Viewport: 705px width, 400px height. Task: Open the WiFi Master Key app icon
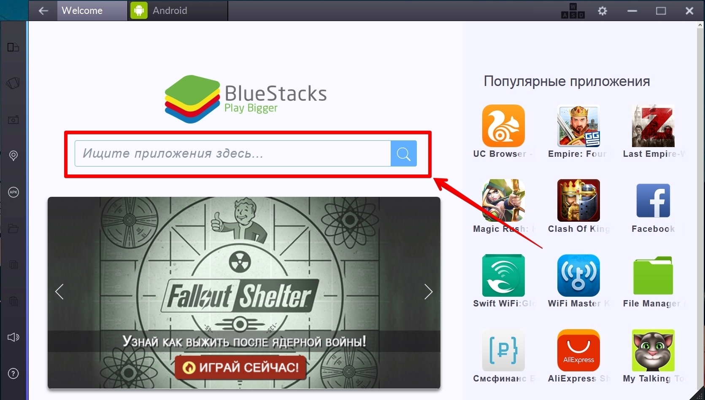point(578,275)
